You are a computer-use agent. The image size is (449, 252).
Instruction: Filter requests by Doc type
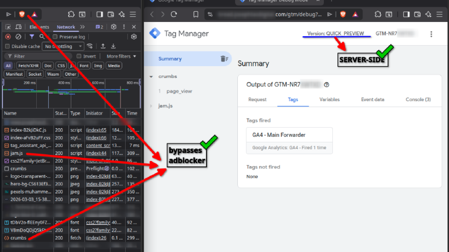point(48,66)
